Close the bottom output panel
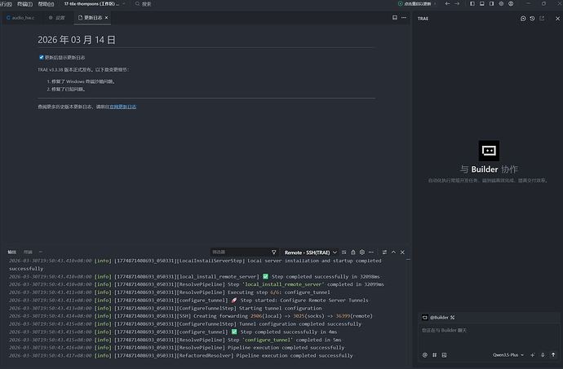Viewport: 563px width, 369px height. [402, 252]
